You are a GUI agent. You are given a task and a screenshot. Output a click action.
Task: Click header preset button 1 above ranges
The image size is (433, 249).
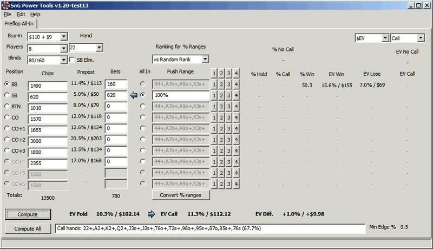click(214, 73)
